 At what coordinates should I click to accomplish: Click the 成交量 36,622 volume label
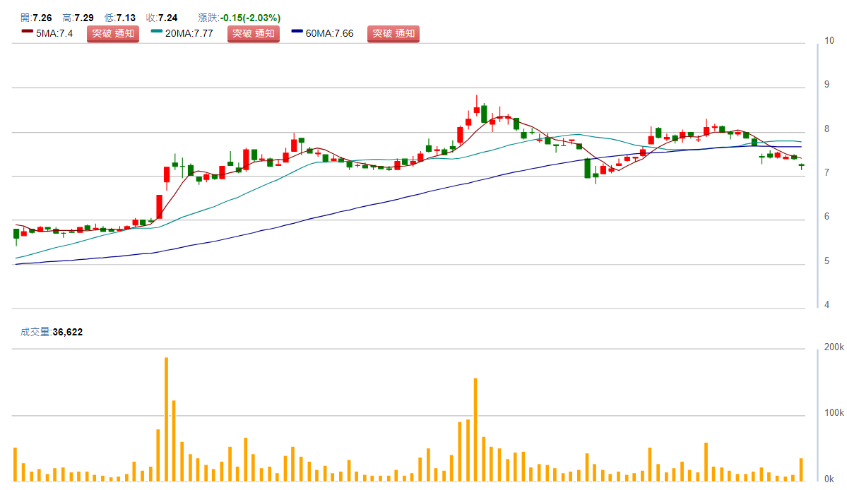(52, 332)
